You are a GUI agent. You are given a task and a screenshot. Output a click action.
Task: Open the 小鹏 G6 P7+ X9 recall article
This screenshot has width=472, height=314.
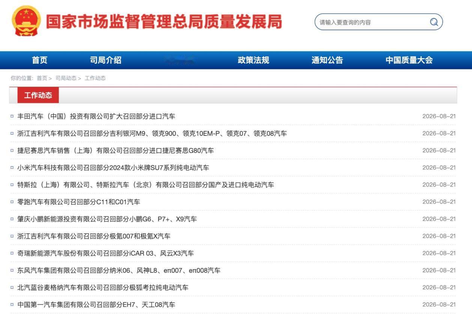pyautogui.click(x=107, y=219)
